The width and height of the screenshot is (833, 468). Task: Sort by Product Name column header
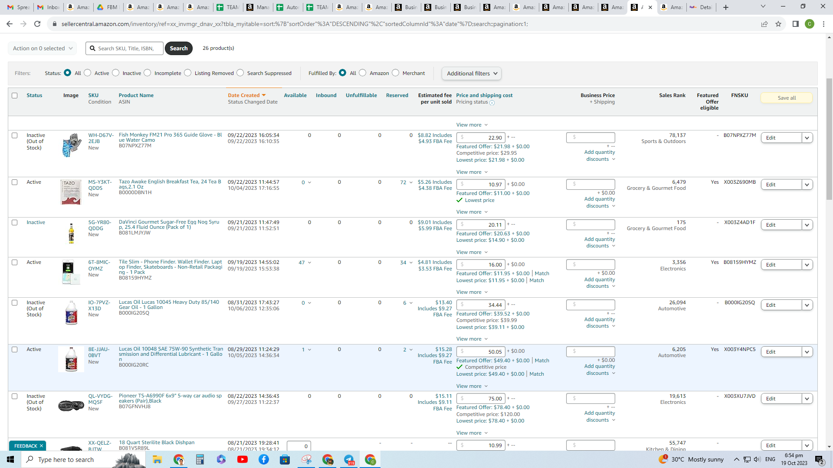pos(136,95)
